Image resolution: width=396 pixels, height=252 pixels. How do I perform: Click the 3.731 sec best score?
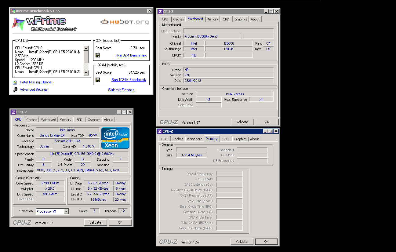pos(137,48)
